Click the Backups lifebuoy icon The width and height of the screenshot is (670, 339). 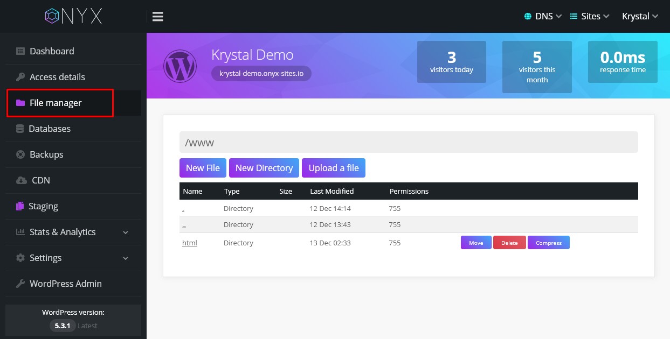(20, 154)
